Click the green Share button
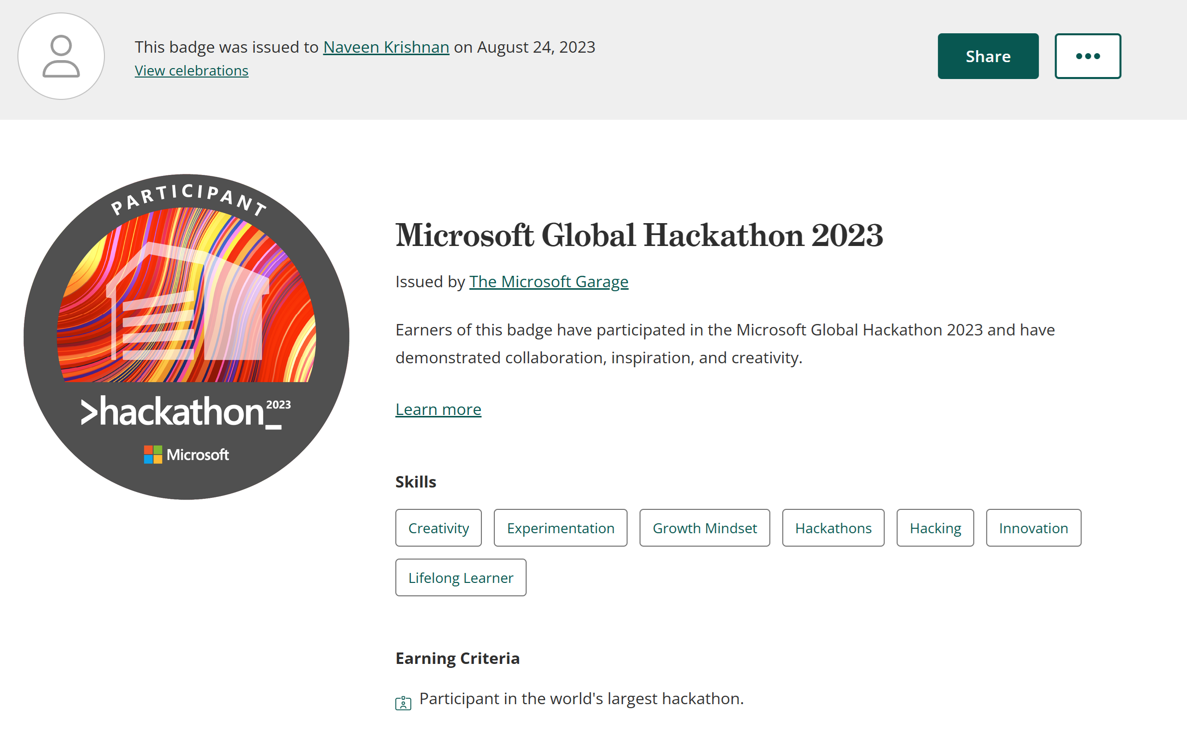Screen dimensions: 1187x732 coord(988,56)
